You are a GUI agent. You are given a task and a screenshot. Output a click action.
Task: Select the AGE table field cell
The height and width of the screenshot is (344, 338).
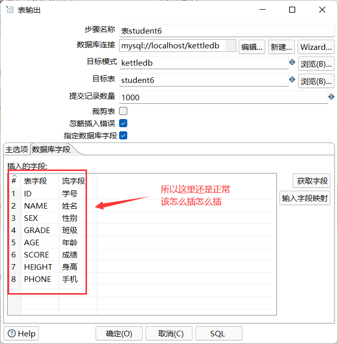point(40,242)
